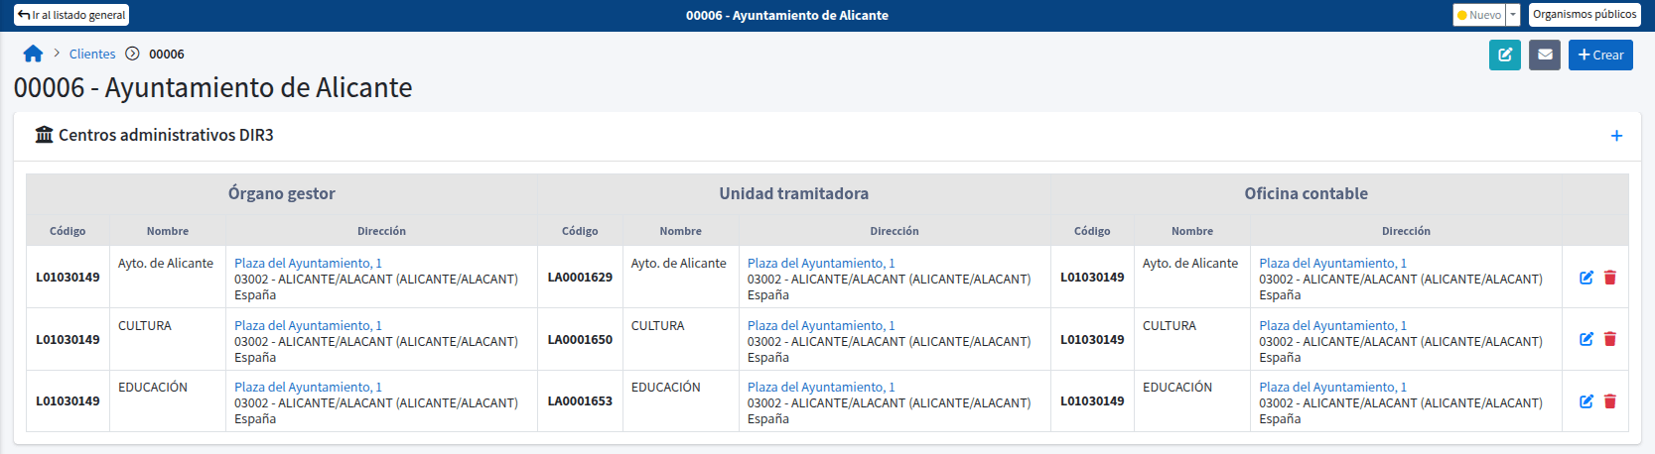Open Ayto. de Alicante Unidad tramitadora address link
Image resolution: width=1655 pixels, height=454 pixels.
tap(821, 263)
